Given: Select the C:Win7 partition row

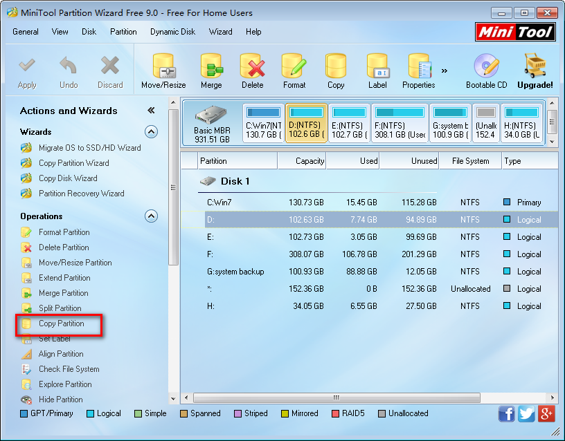Looking at the screenshot, I should pos(369,203).
